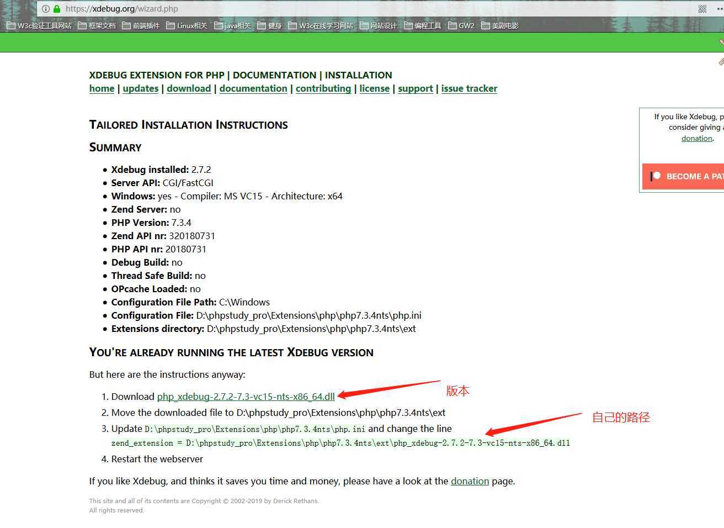Click the Tailored Installation Instructions heading
This screenshot has width=724, height=528.
(189, 125)
